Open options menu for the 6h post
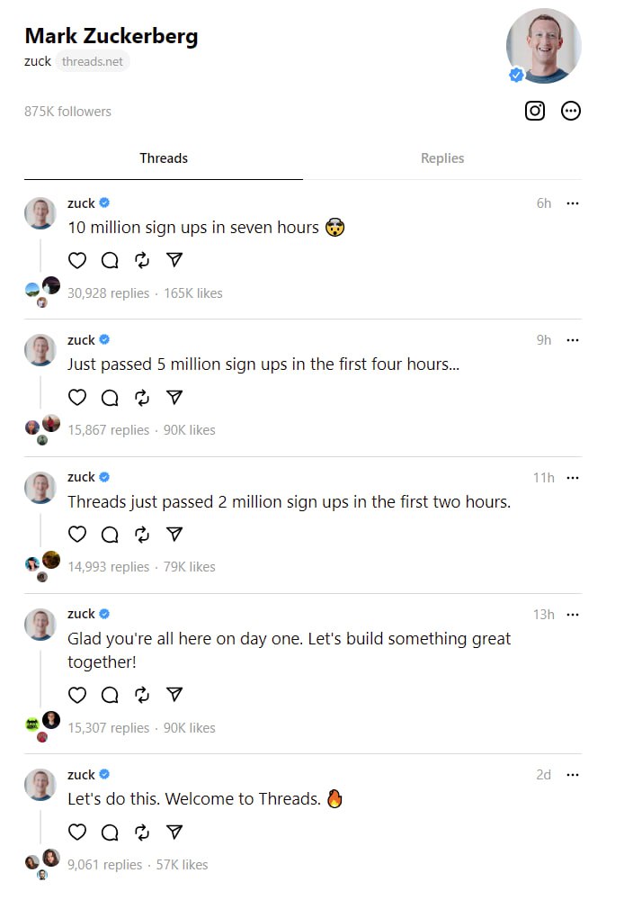 [573, 203]
